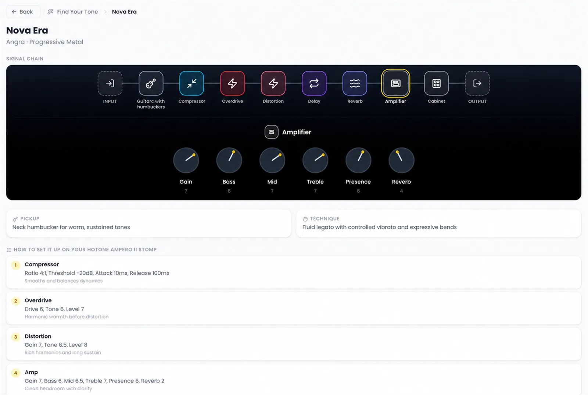Select step 2 Overdrive setup card
Viewport: 588px width, 395px height.
click(294, 308)
